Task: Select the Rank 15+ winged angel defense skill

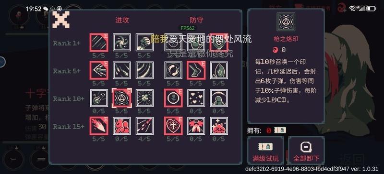Action: coord(196,126)
